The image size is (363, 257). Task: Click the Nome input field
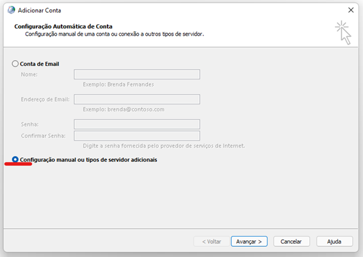coord(137,74)
